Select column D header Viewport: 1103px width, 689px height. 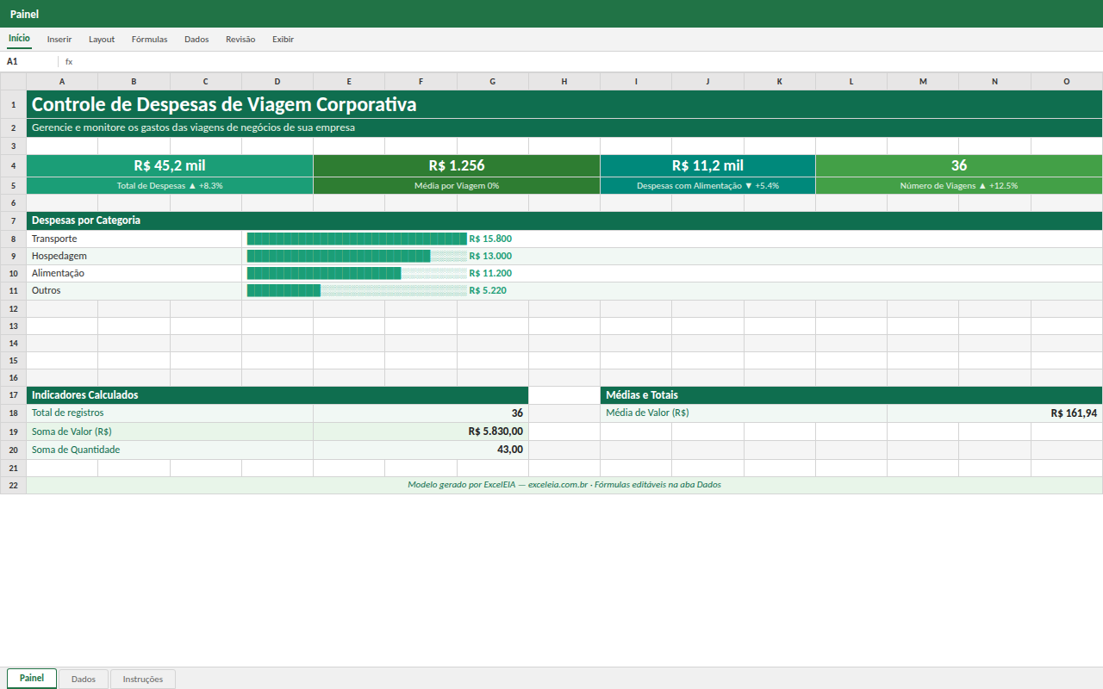pos(277,81)
